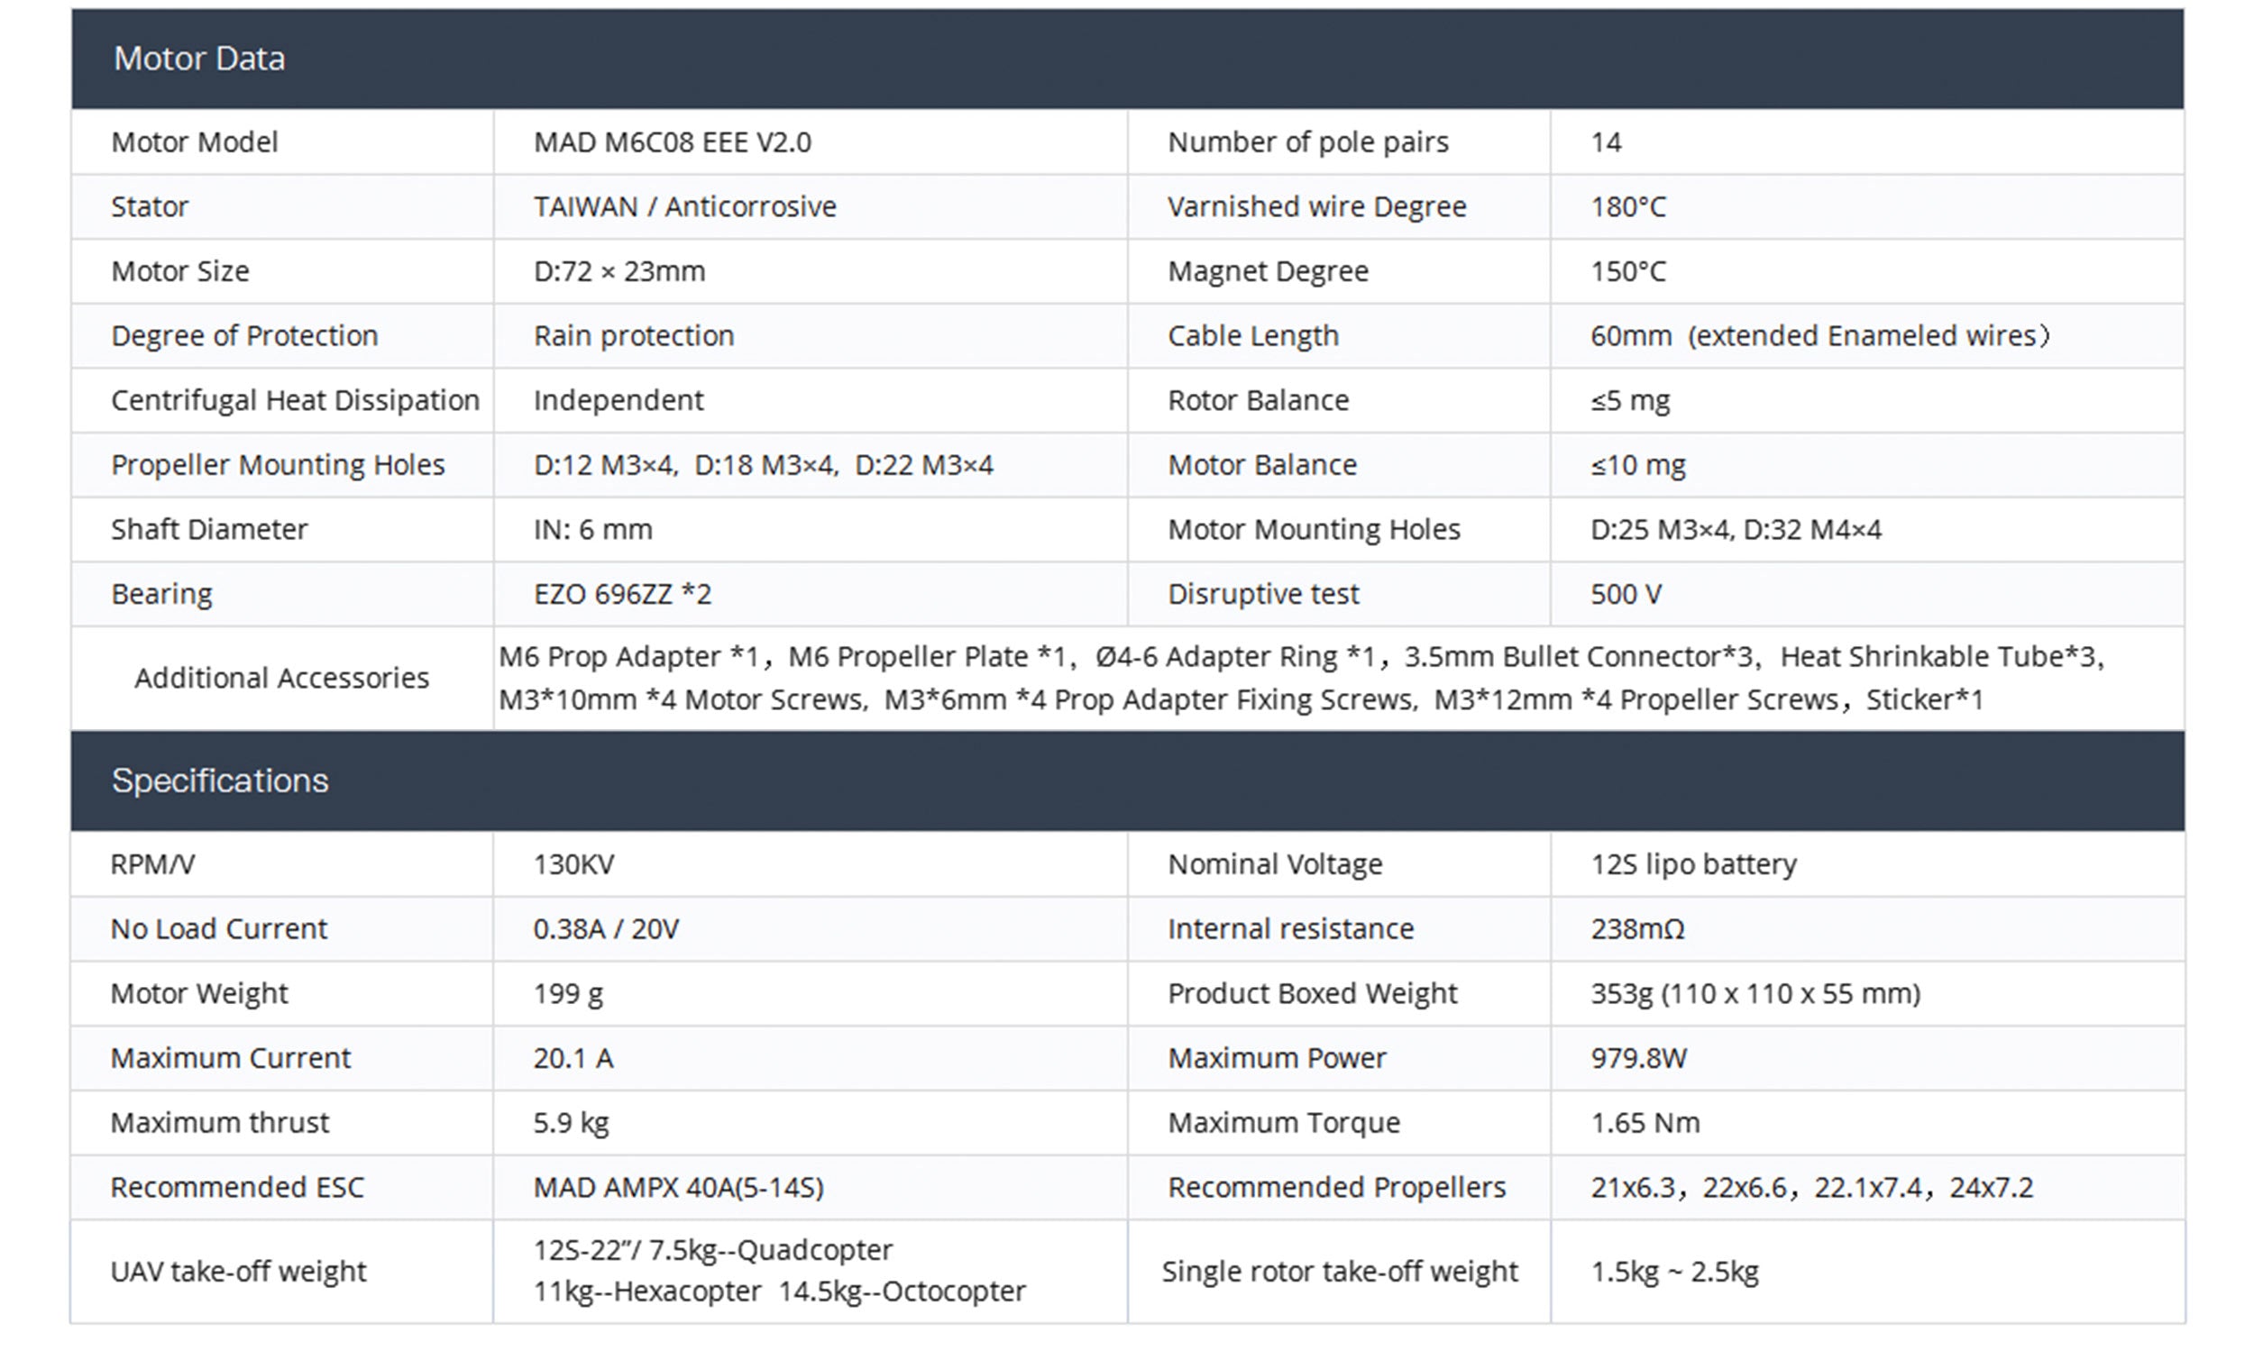Select the D:72 × 23mm motor size value
This screenshot has width=2254, height=1360.
(619, 271)
